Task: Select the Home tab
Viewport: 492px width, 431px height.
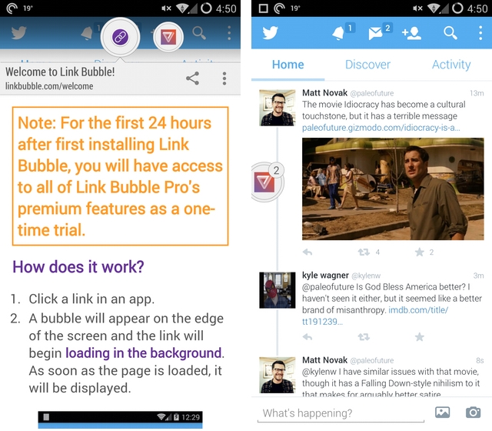Action: point(288,65)
